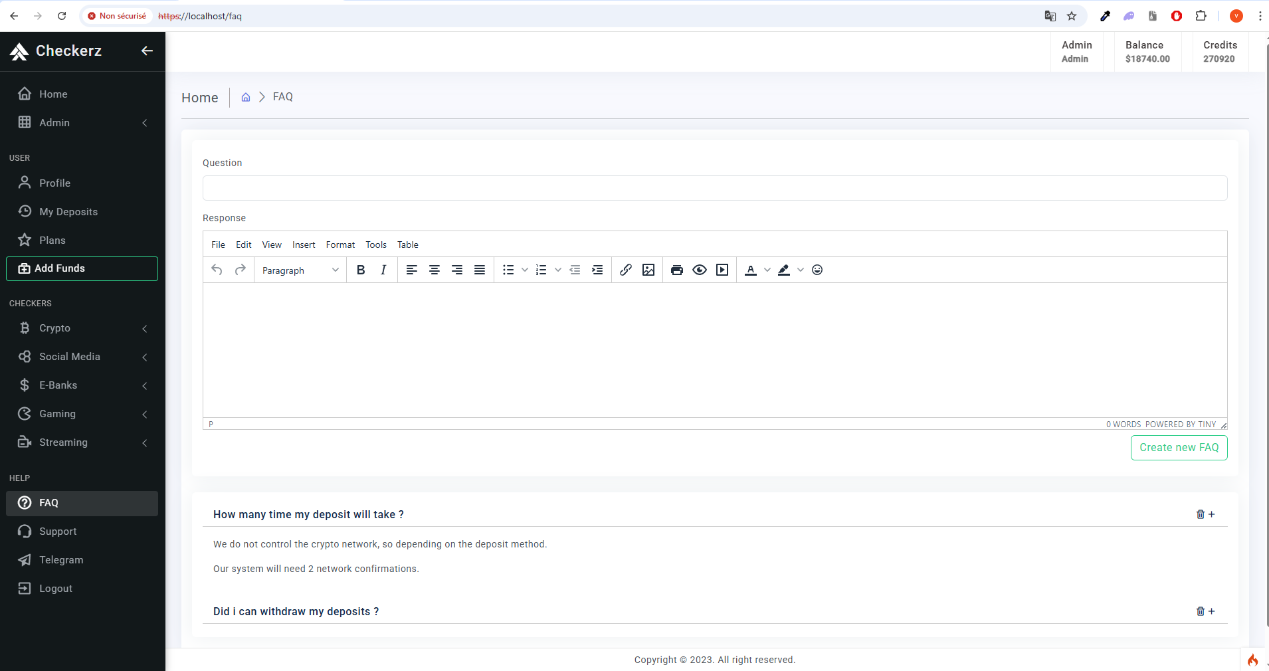Delete the deposit time FAQ entry

(x=1201, y=514)
